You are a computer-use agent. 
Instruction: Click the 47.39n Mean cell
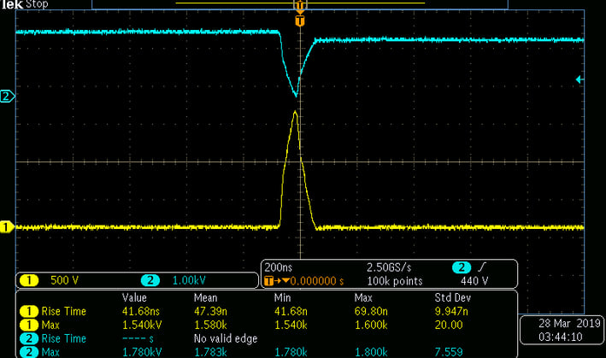210,311
